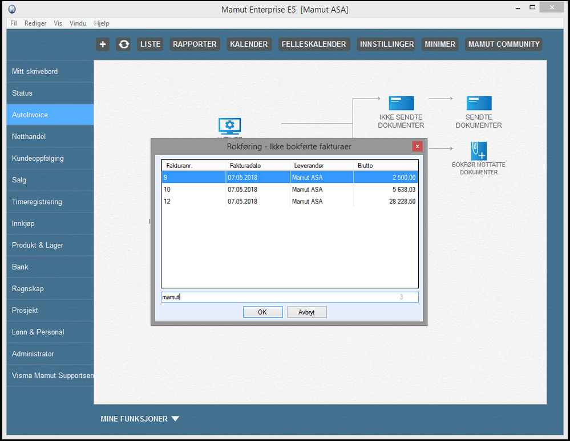Screen dimensions: 570x441
Task: Select Salg in the sidebar
Action: pyautogui.click(x=50, y=180)
